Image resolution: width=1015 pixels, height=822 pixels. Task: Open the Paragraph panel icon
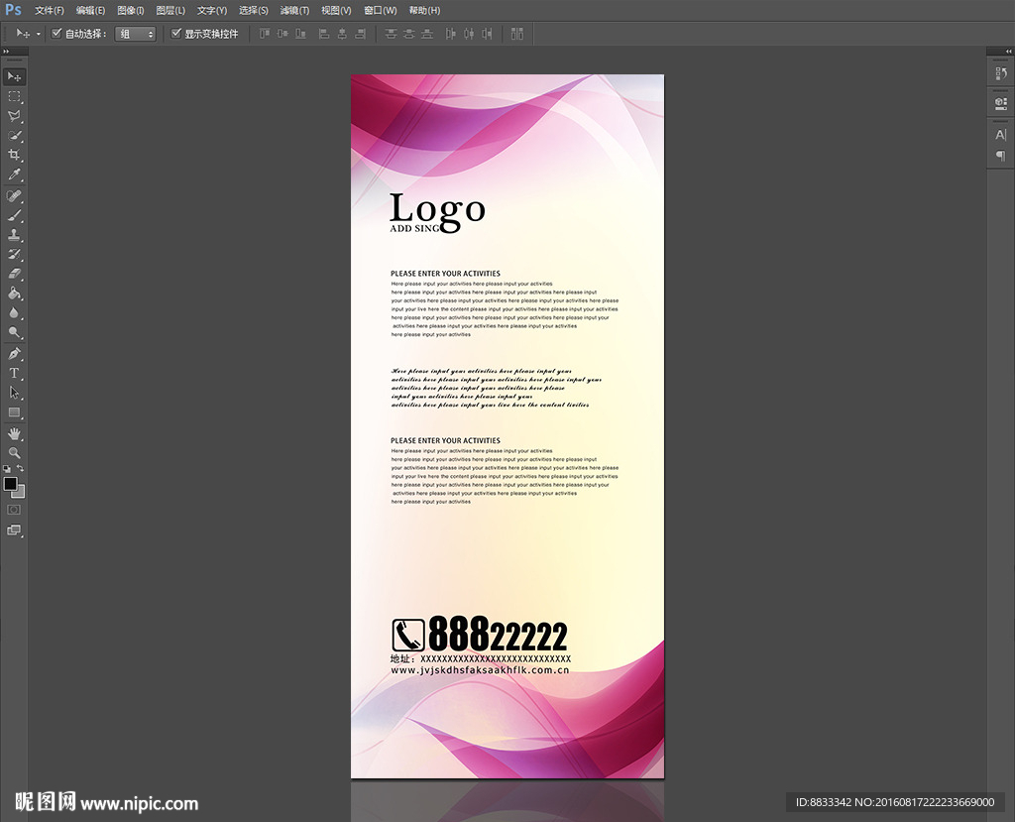pyautogui.click(x=1001, y=156)
